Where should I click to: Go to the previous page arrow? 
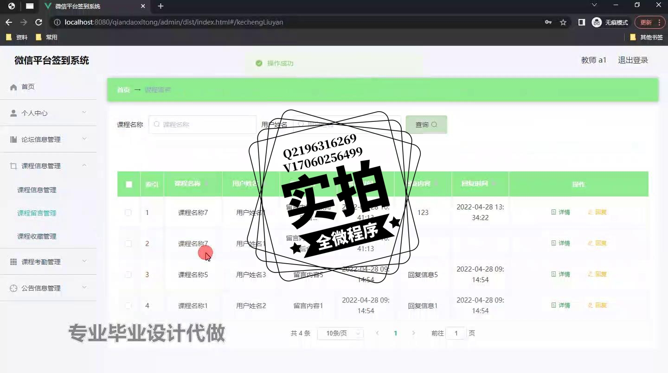[x=377, y=333]
